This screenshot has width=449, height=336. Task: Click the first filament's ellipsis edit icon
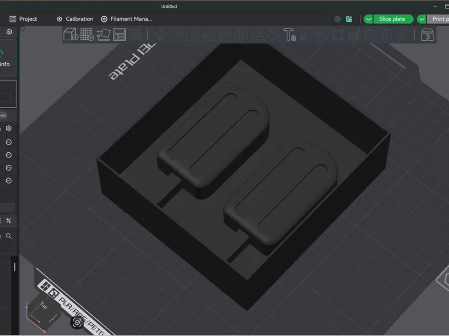[x=8, y=142]
